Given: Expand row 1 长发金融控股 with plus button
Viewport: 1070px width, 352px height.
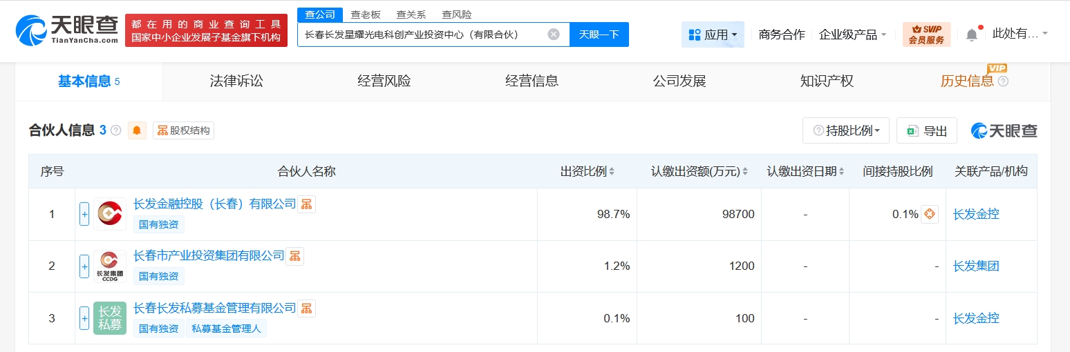Looking at the screenshot, I should (x=84, y=214).
